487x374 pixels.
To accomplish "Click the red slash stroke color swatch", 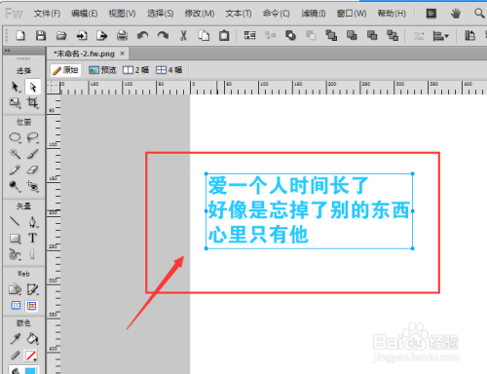I will click(31, 355).
